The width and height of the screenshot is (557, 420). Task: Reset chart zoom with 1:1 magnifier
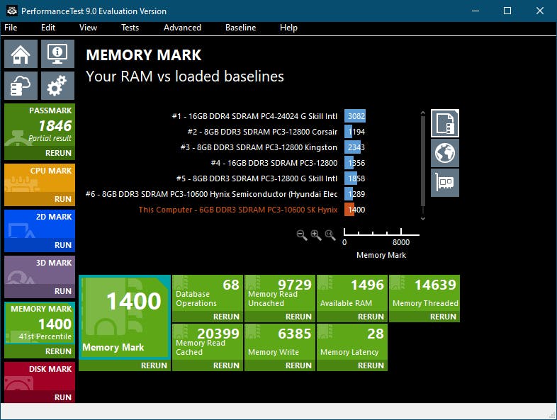330,235
